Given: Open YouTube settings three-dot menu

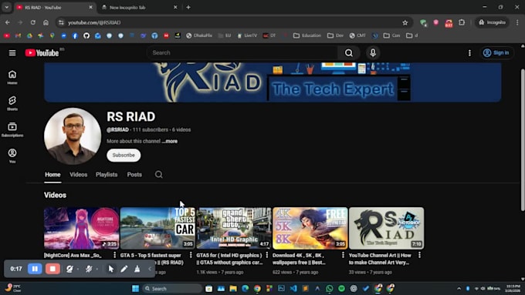Looking at the screenshot, I should 469,53.
